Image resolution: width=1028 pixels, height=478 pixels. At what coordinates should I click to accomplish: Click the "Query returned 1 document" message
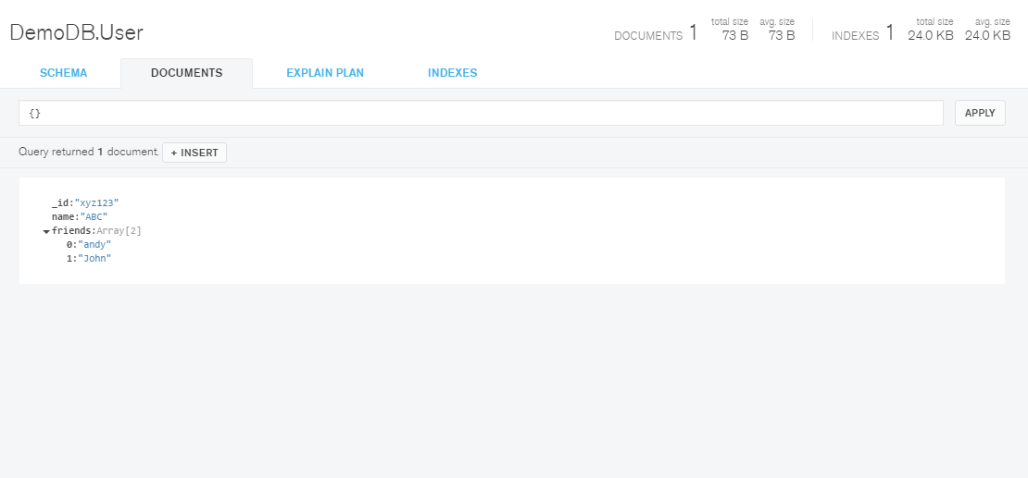pos(89,152)
